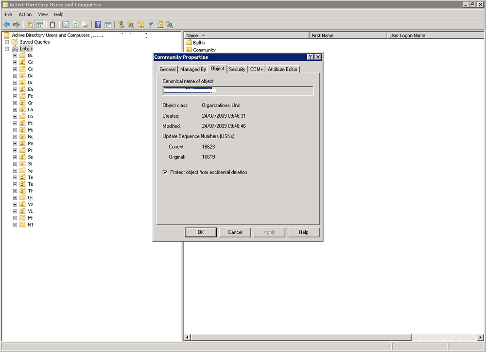Go back with the blue arrow icon
Screen dimensions: 486x352
(6, 25)
